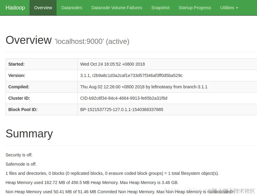
Task: Expand the Utilities dropdown menu
Action: point(229,8)
